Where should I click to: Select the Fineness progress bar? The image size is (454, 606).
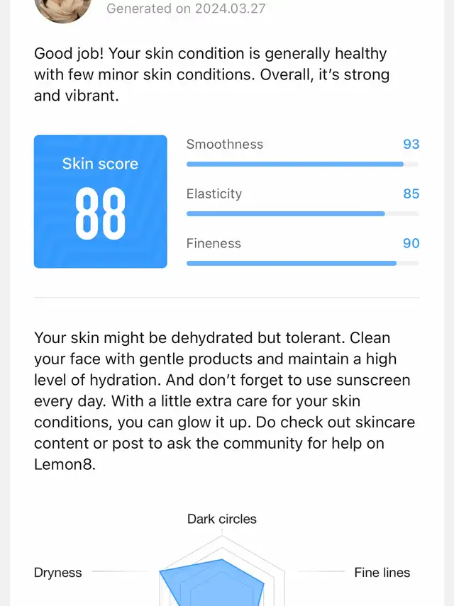[x=303, y=263]
